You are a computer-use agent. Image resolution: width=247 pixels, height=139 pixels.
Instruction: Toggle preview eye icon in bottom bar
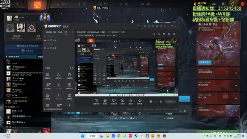click(156, 102)
